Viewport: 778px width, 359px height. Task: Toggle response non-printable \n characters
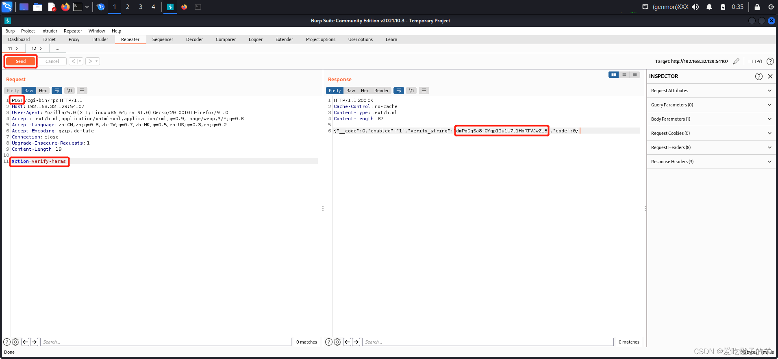click(411, 91)
